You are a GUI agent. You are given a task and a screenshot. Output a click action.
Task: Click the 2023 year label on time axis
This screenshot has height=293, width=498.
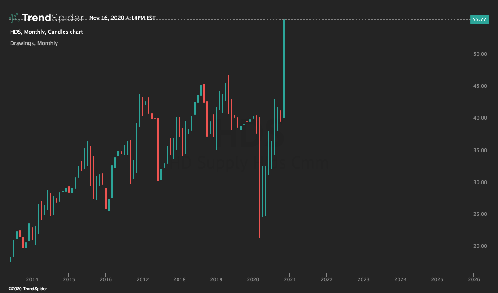point(364,279)
